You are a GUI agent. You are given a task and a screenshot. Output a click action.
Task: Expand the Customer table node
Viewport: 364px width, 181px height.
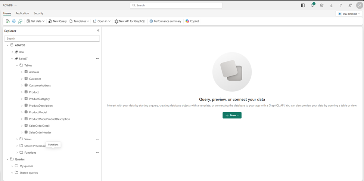pos(22,79)
